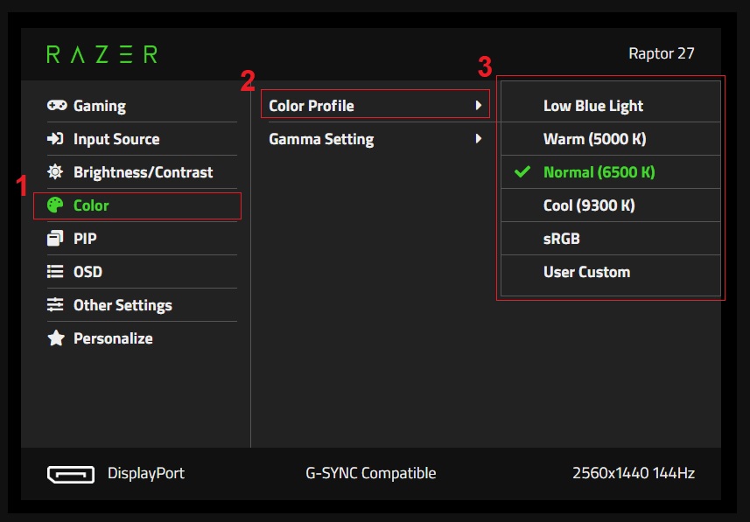The height and width of the screenshot is (522, 750).
Task: Open Other Settings menu
Action: click(x=142, y=304)
